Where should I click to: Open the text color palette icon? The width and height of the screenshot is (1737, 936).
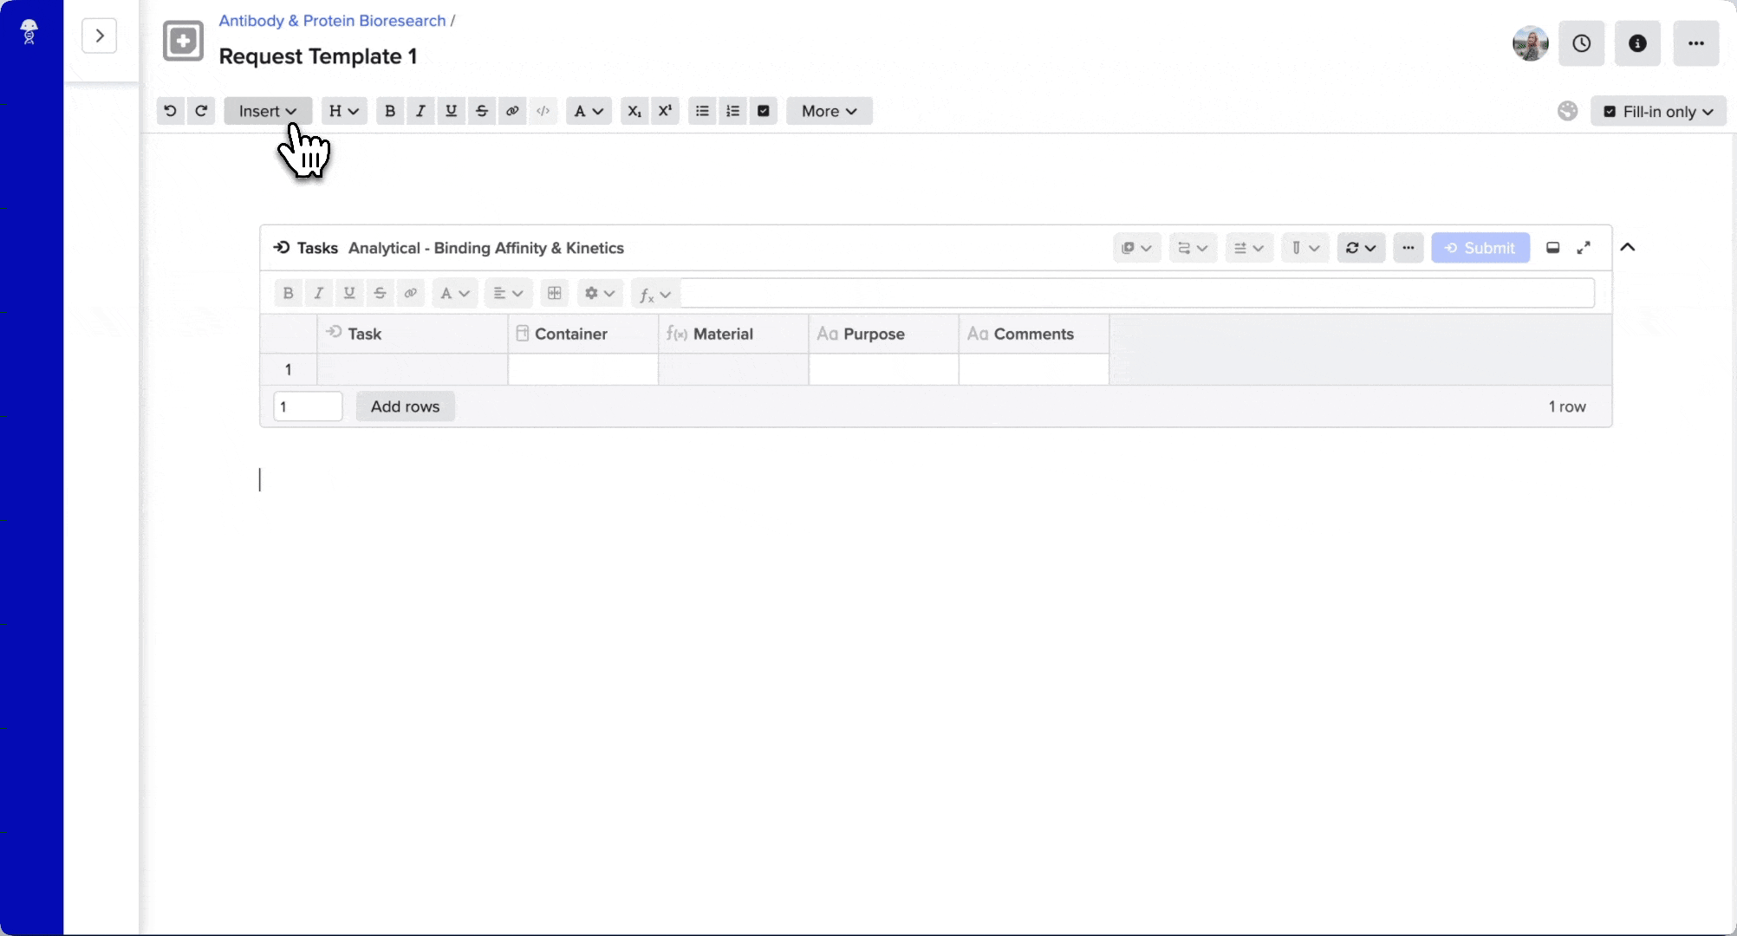pos(1567,111)
